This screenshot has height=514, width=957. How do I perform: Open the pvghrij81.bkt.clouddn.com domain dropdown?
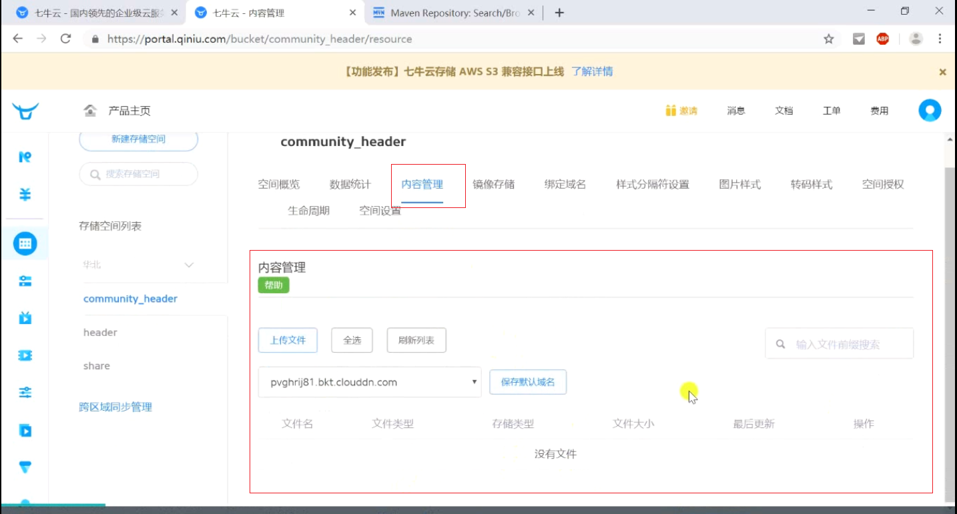point(370,382)
